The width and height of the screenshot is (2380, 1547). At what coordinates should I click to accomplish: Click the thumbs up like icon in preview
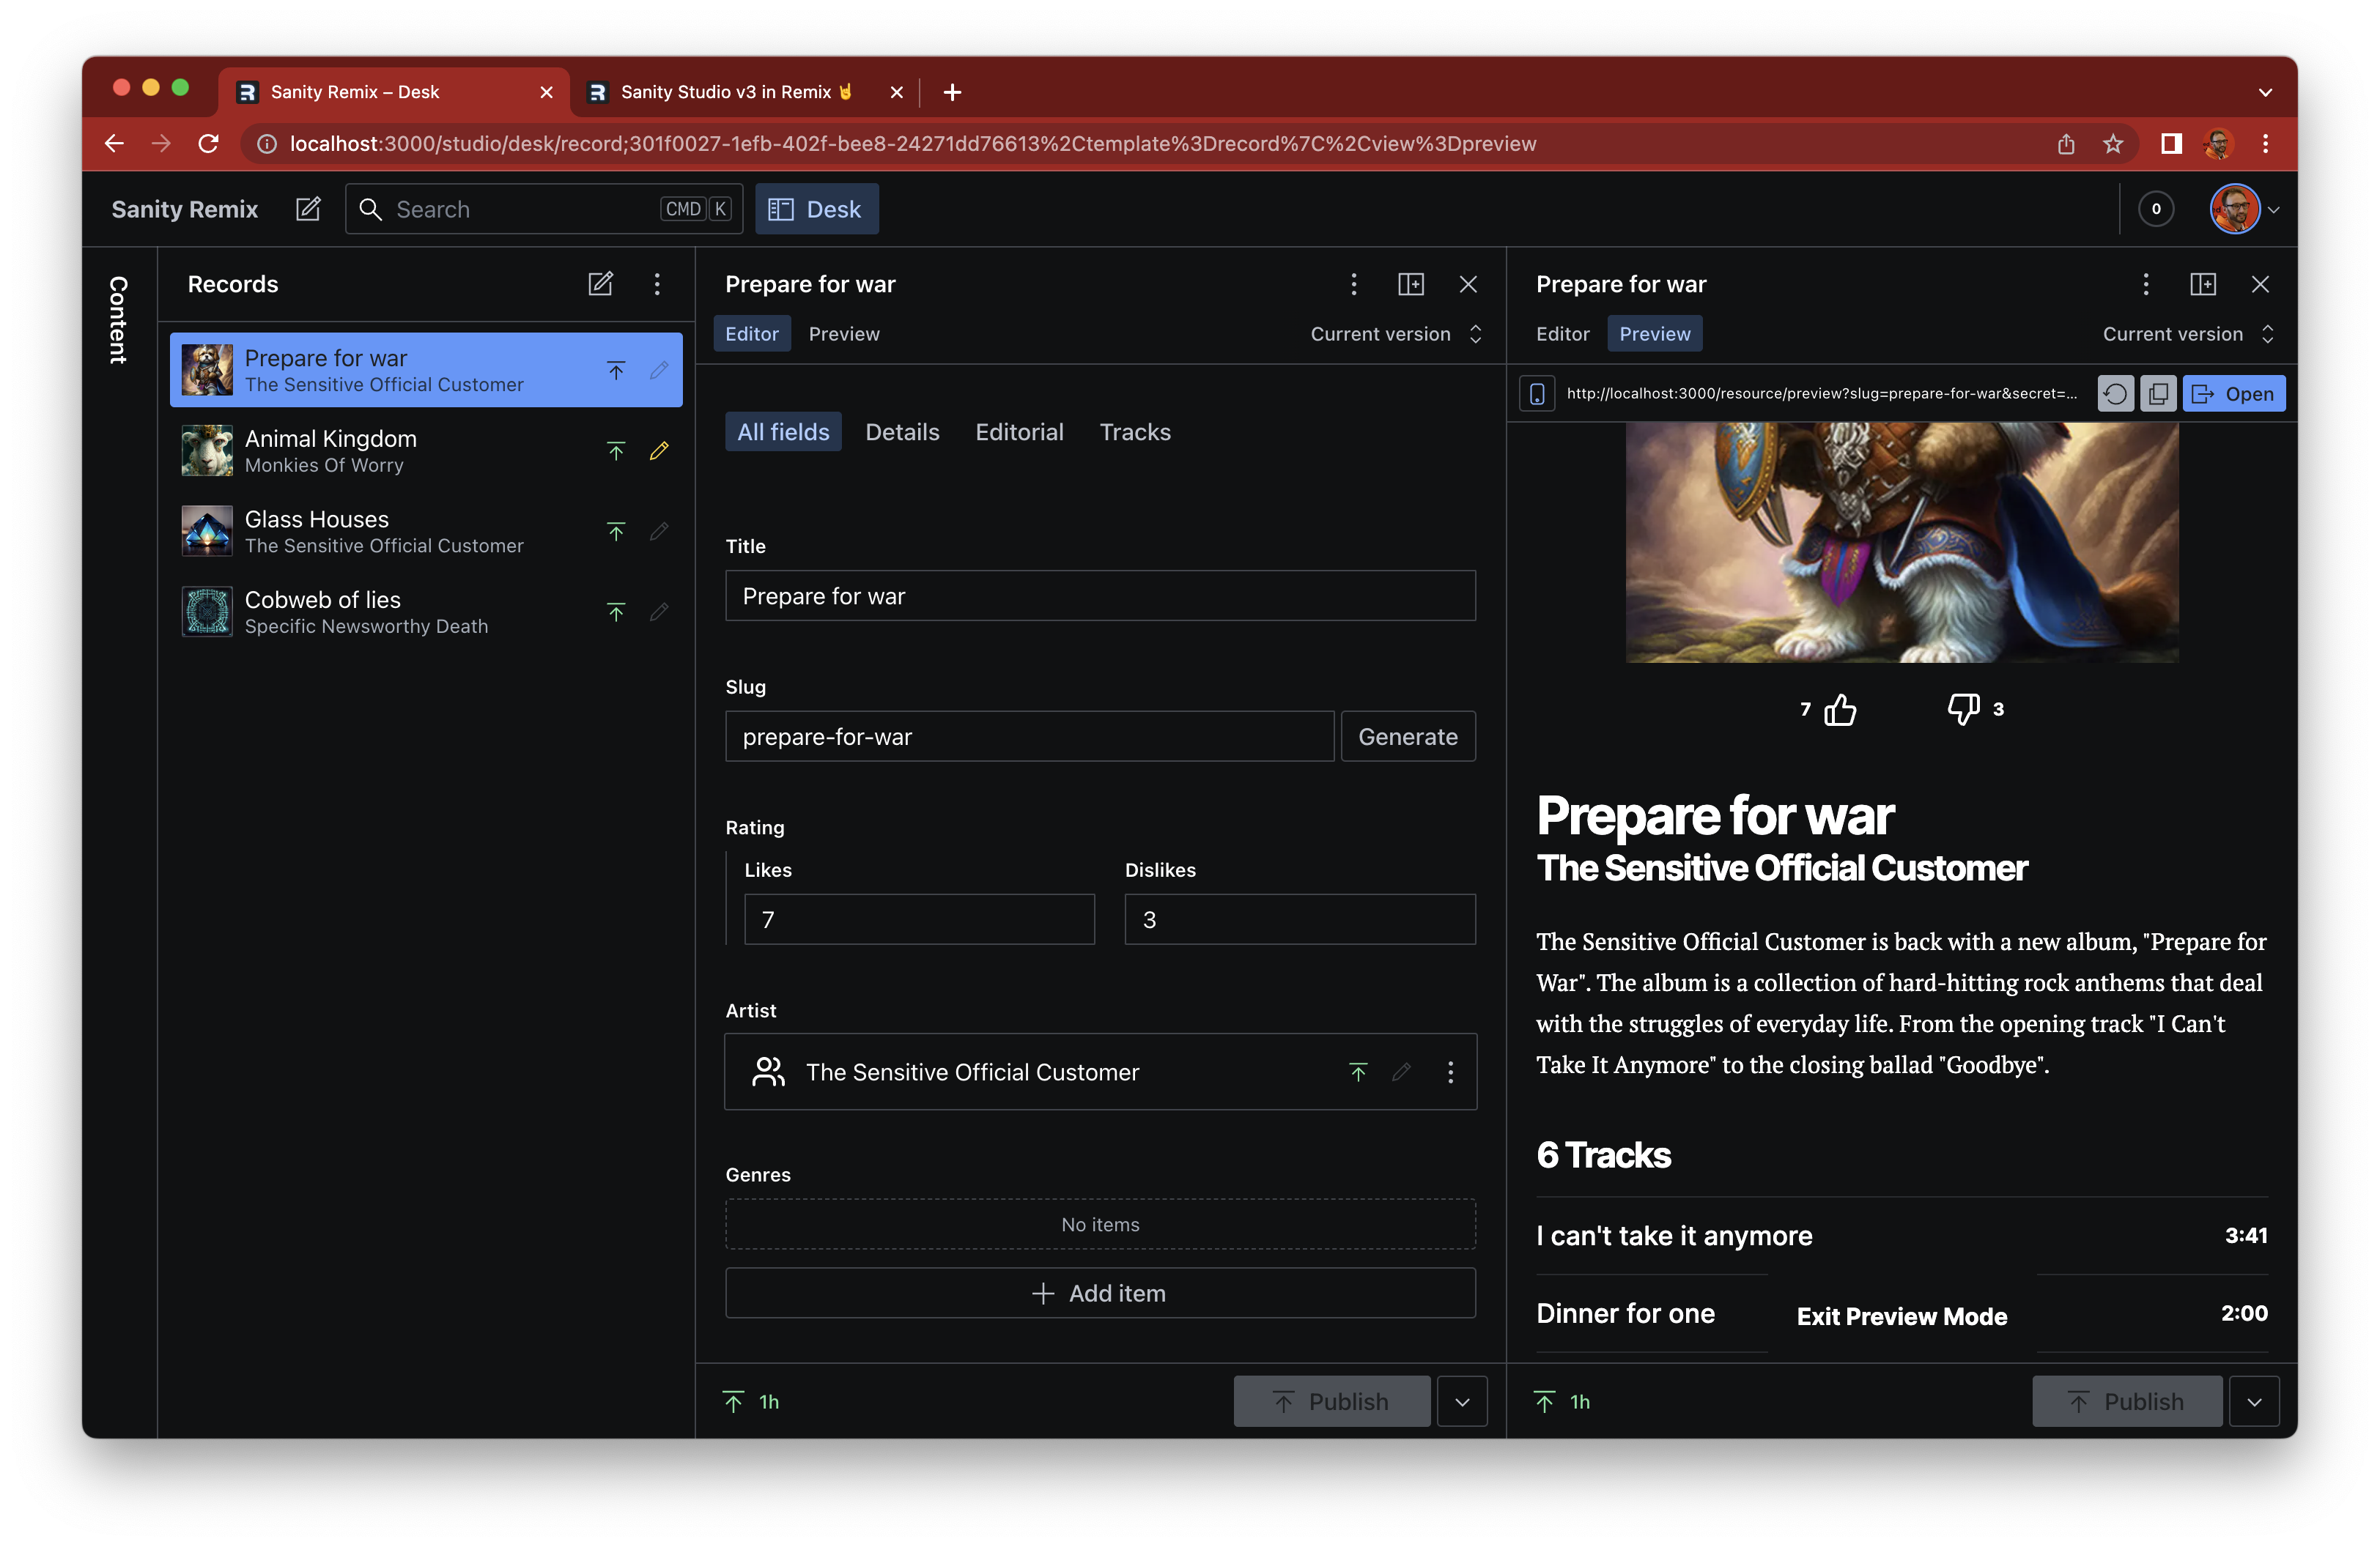pos(1839,710)
